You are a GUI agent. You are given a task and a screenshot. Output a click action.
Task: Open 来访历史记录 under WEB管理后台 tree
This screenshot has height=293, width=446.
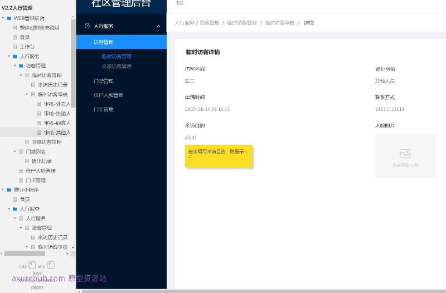click(52, 85)
